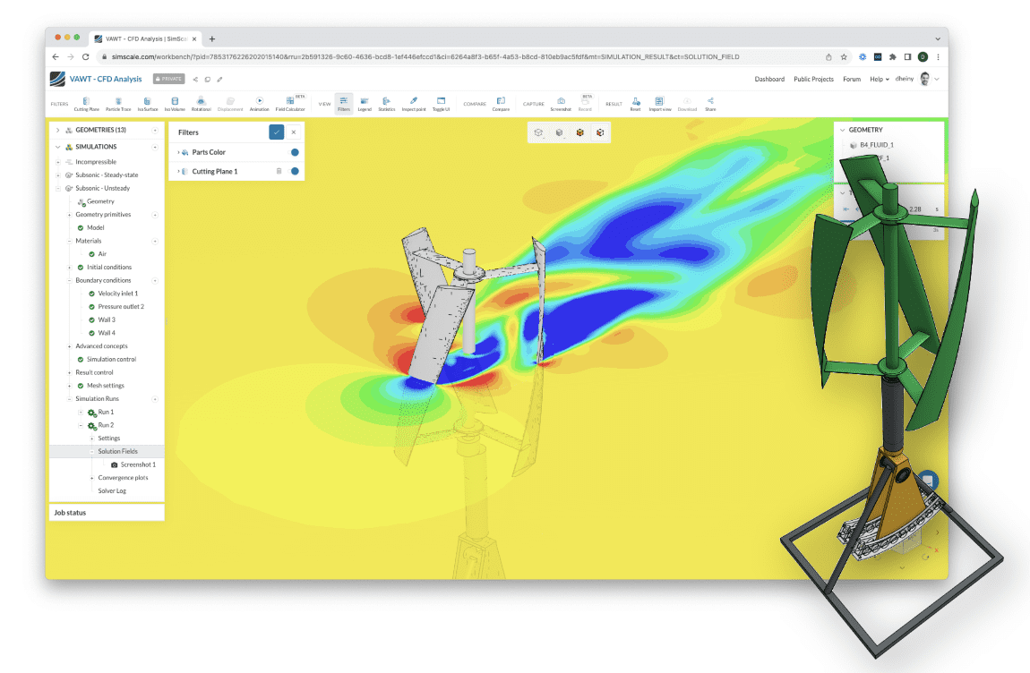
Task: Open the Help menu
Action: click(878, 79)
